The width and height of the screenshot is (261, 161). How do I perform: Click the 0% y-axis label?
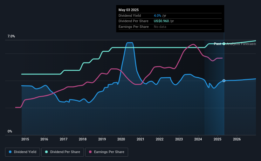10,132
